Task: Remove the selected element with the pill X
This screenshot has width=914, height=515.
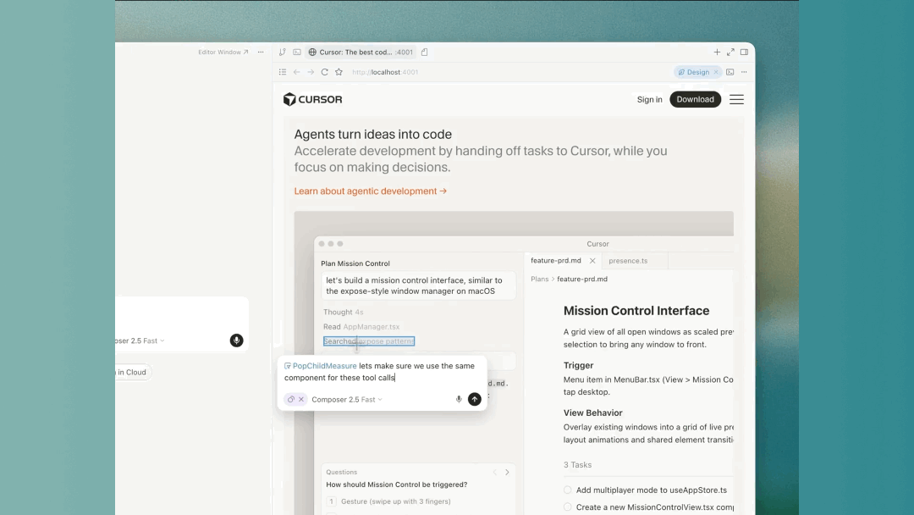Action: click(301, 399)
